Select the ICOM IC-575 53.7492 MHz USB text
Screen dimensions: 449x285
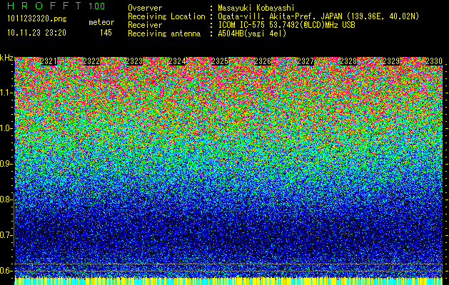click(286, 25)
